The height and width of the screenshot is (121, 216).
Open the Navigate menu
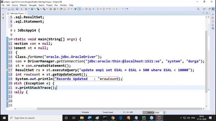click(33, 5)
